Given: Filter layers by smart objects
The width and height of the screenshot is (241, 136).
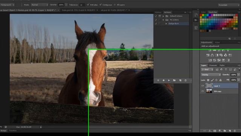Looking at the screenshot, I should click(x=235, y=70).
